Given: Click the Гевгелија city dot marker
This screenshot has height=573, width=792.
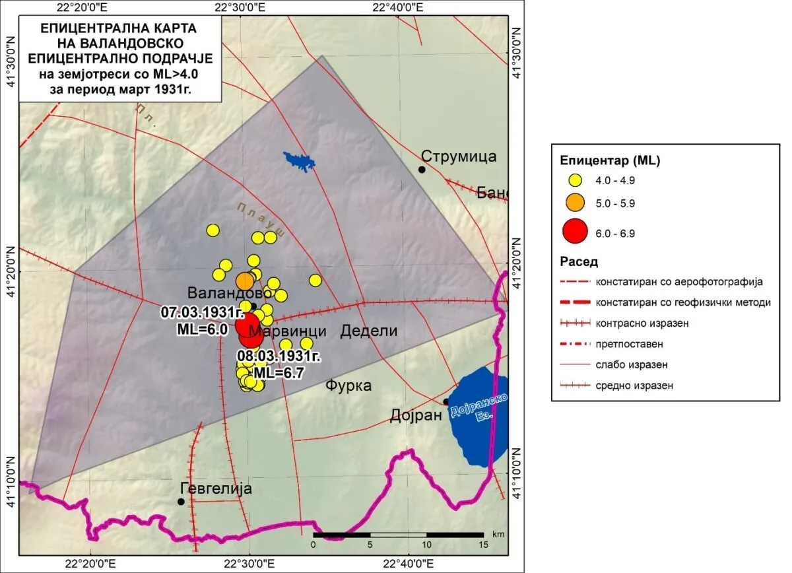Looking at the screenshot, I should click(181, 502).
